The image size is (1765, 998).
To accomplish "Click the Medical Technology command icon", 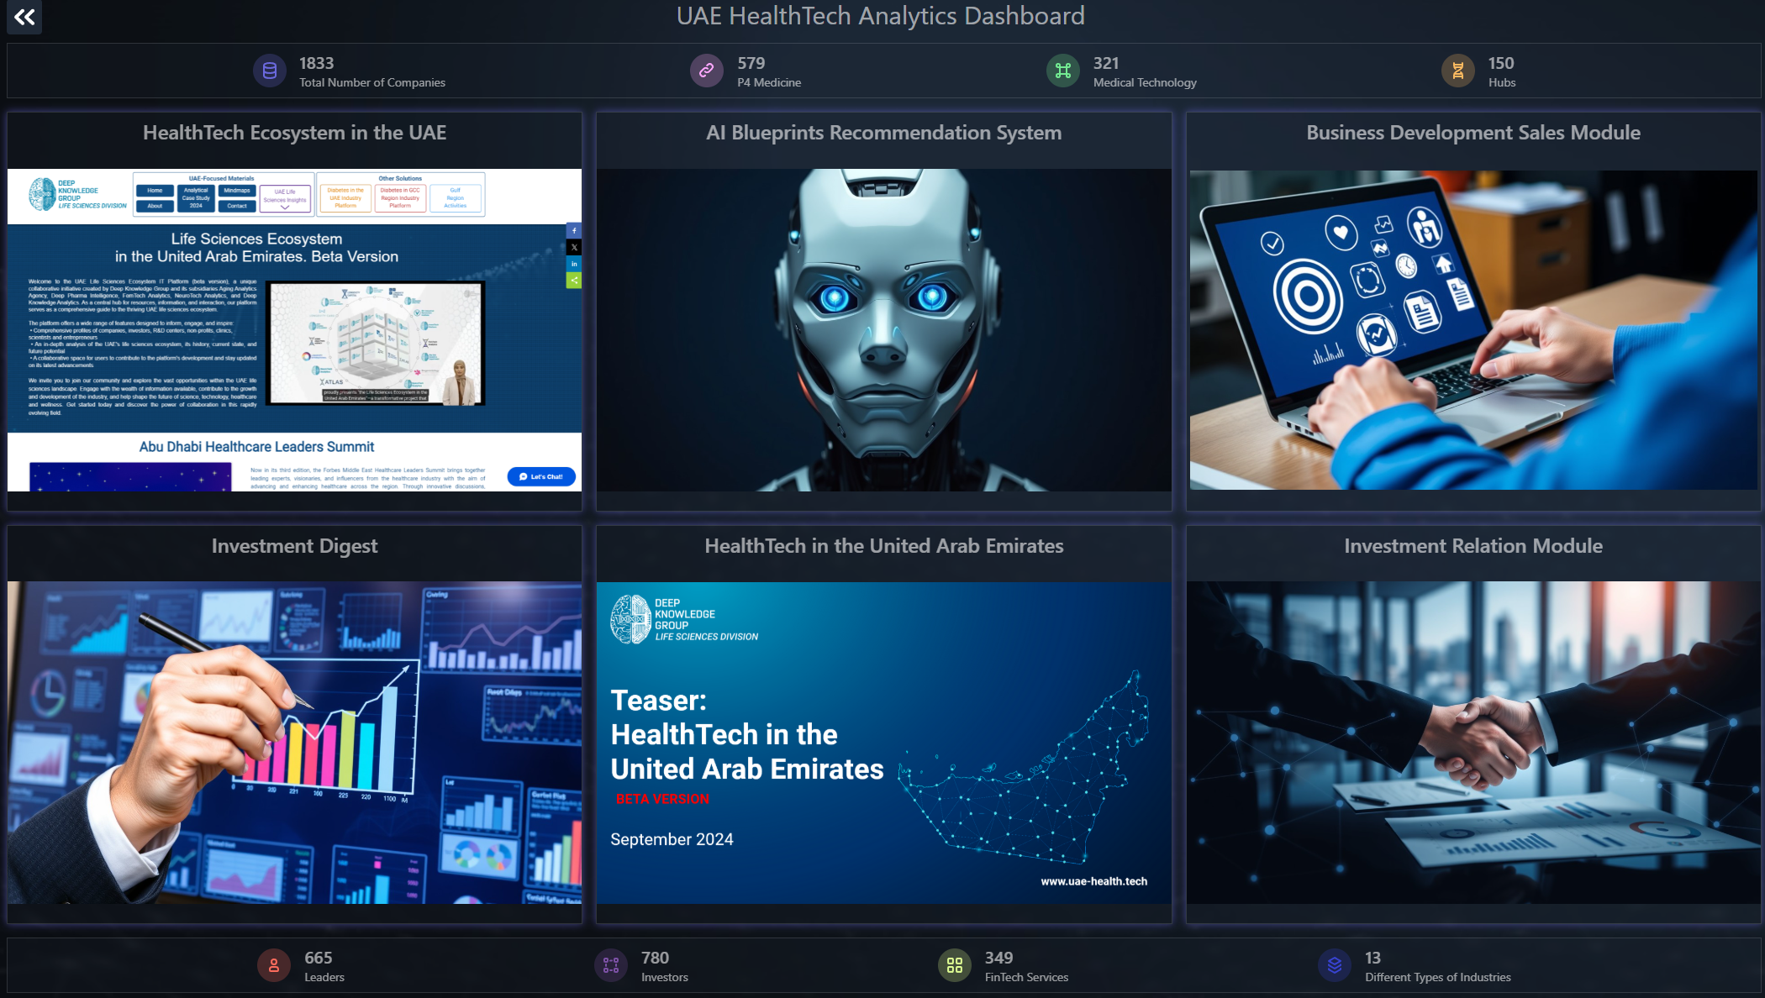I will pyautogui.click(x=1063, y=71).
